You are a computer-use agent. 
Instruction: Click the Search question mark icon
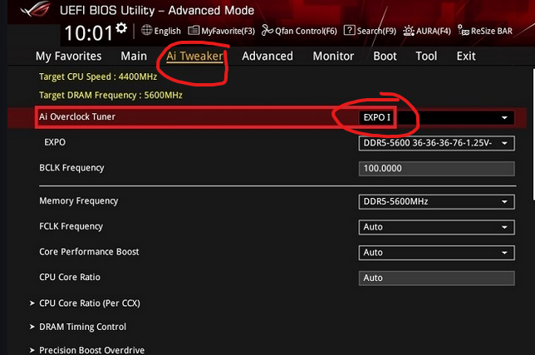[x=350, y=31]
